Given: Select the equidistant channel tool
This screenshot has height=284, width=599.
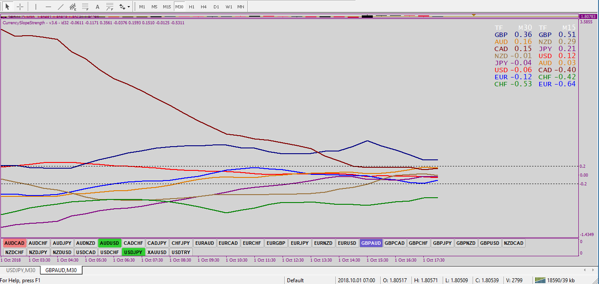Looking at the screenshot, I should 73,7.
